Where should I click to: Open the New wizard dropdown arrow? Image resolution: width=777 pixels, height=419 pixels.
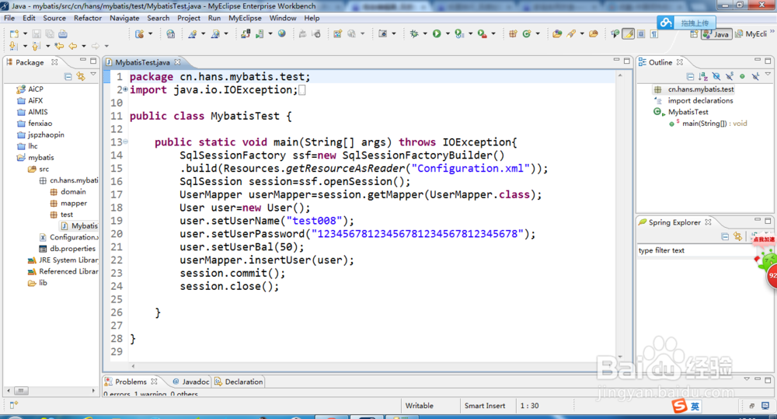[x=25, y=33]
